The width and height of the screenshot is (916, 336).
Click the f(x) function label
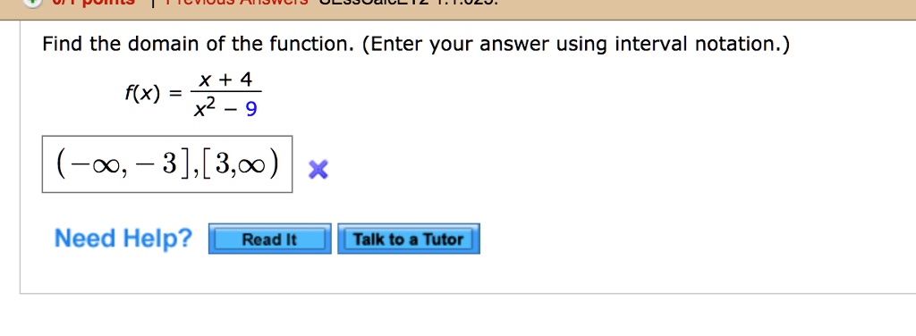point(142,93)
